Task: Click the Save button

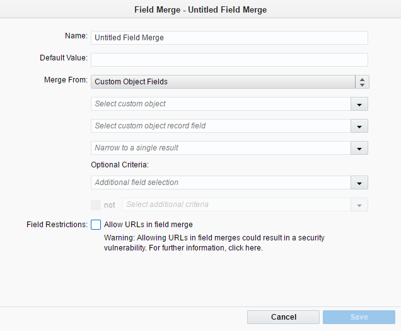Action: (x=359, y=317)
